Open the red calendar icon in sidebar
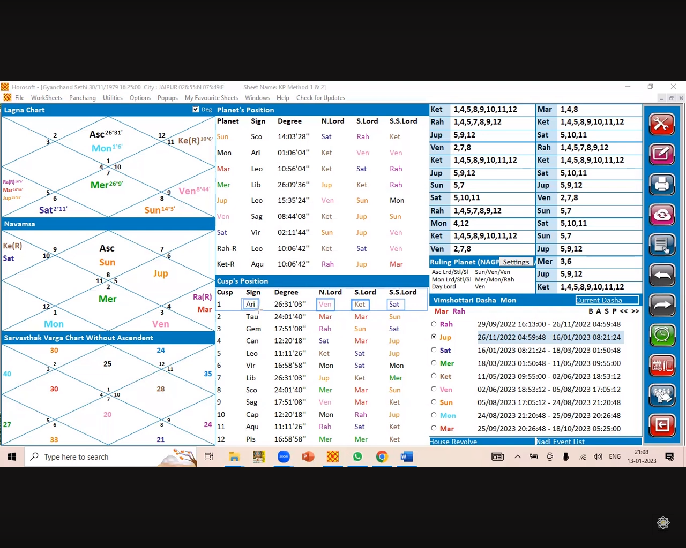 click(662, 366)
